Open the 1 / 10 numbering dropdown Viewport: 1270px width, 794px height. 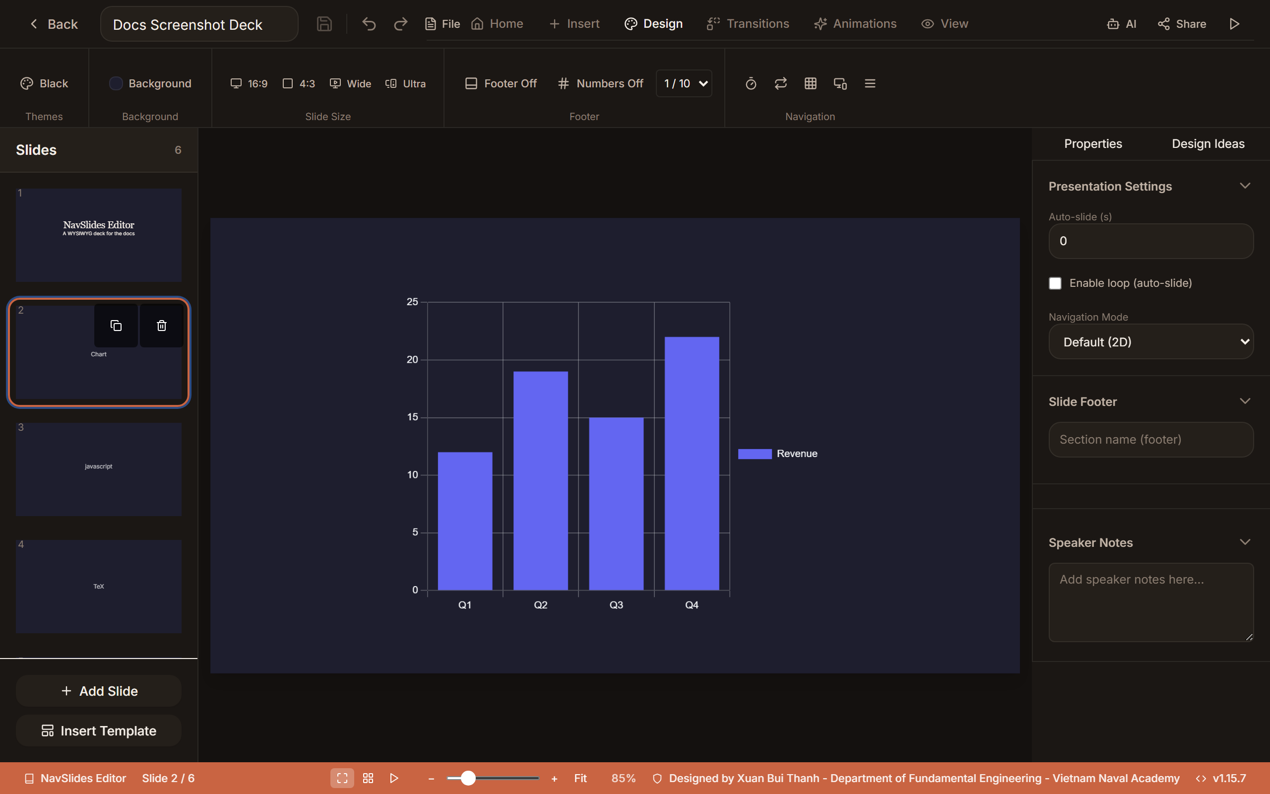684,83
